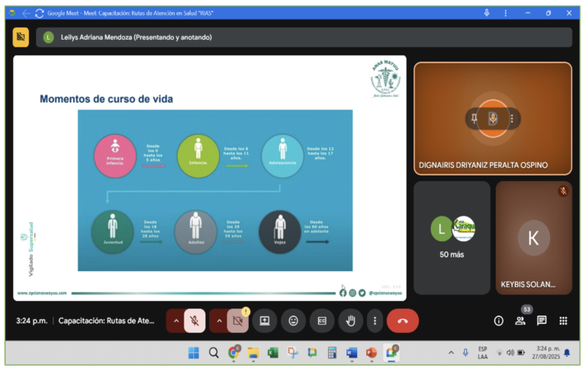Click the present screen icon
This screenshot has height=371, width=586.
(265, 321)
